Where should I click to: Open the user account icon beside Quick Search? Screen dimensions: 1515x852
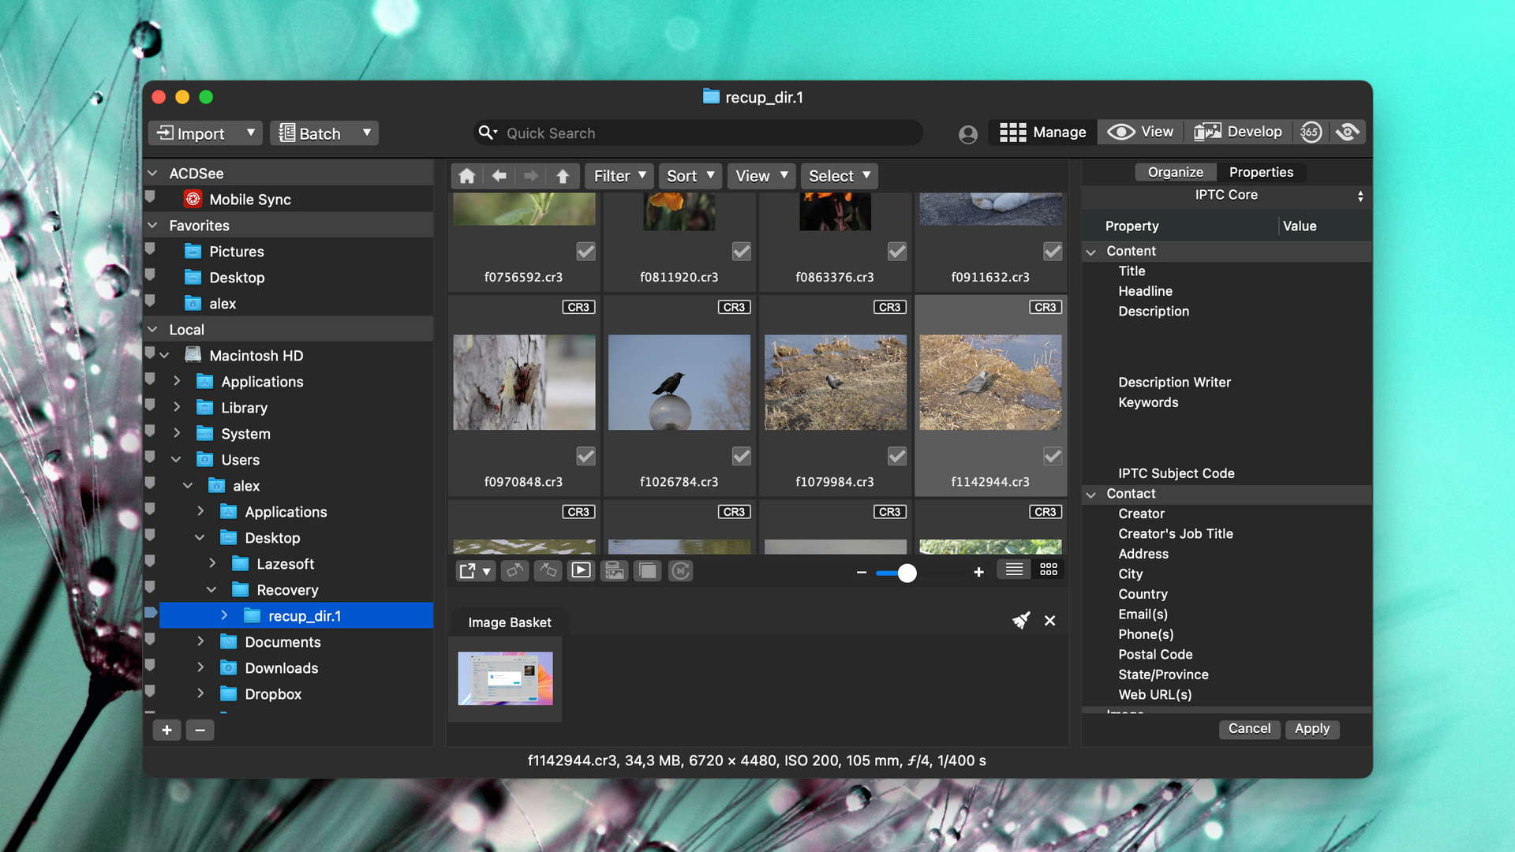tap(967, 133)
